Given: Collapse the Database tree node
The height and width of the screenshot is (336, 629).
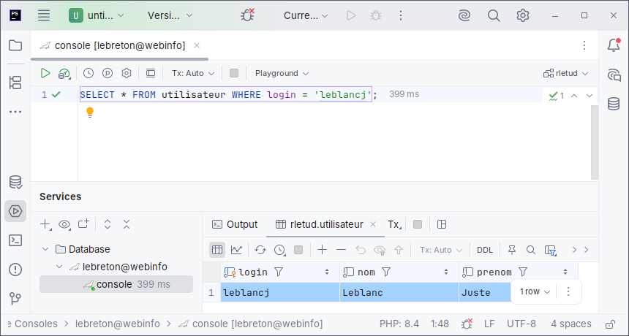Looking at the screenshot, I should coord(45,249).
